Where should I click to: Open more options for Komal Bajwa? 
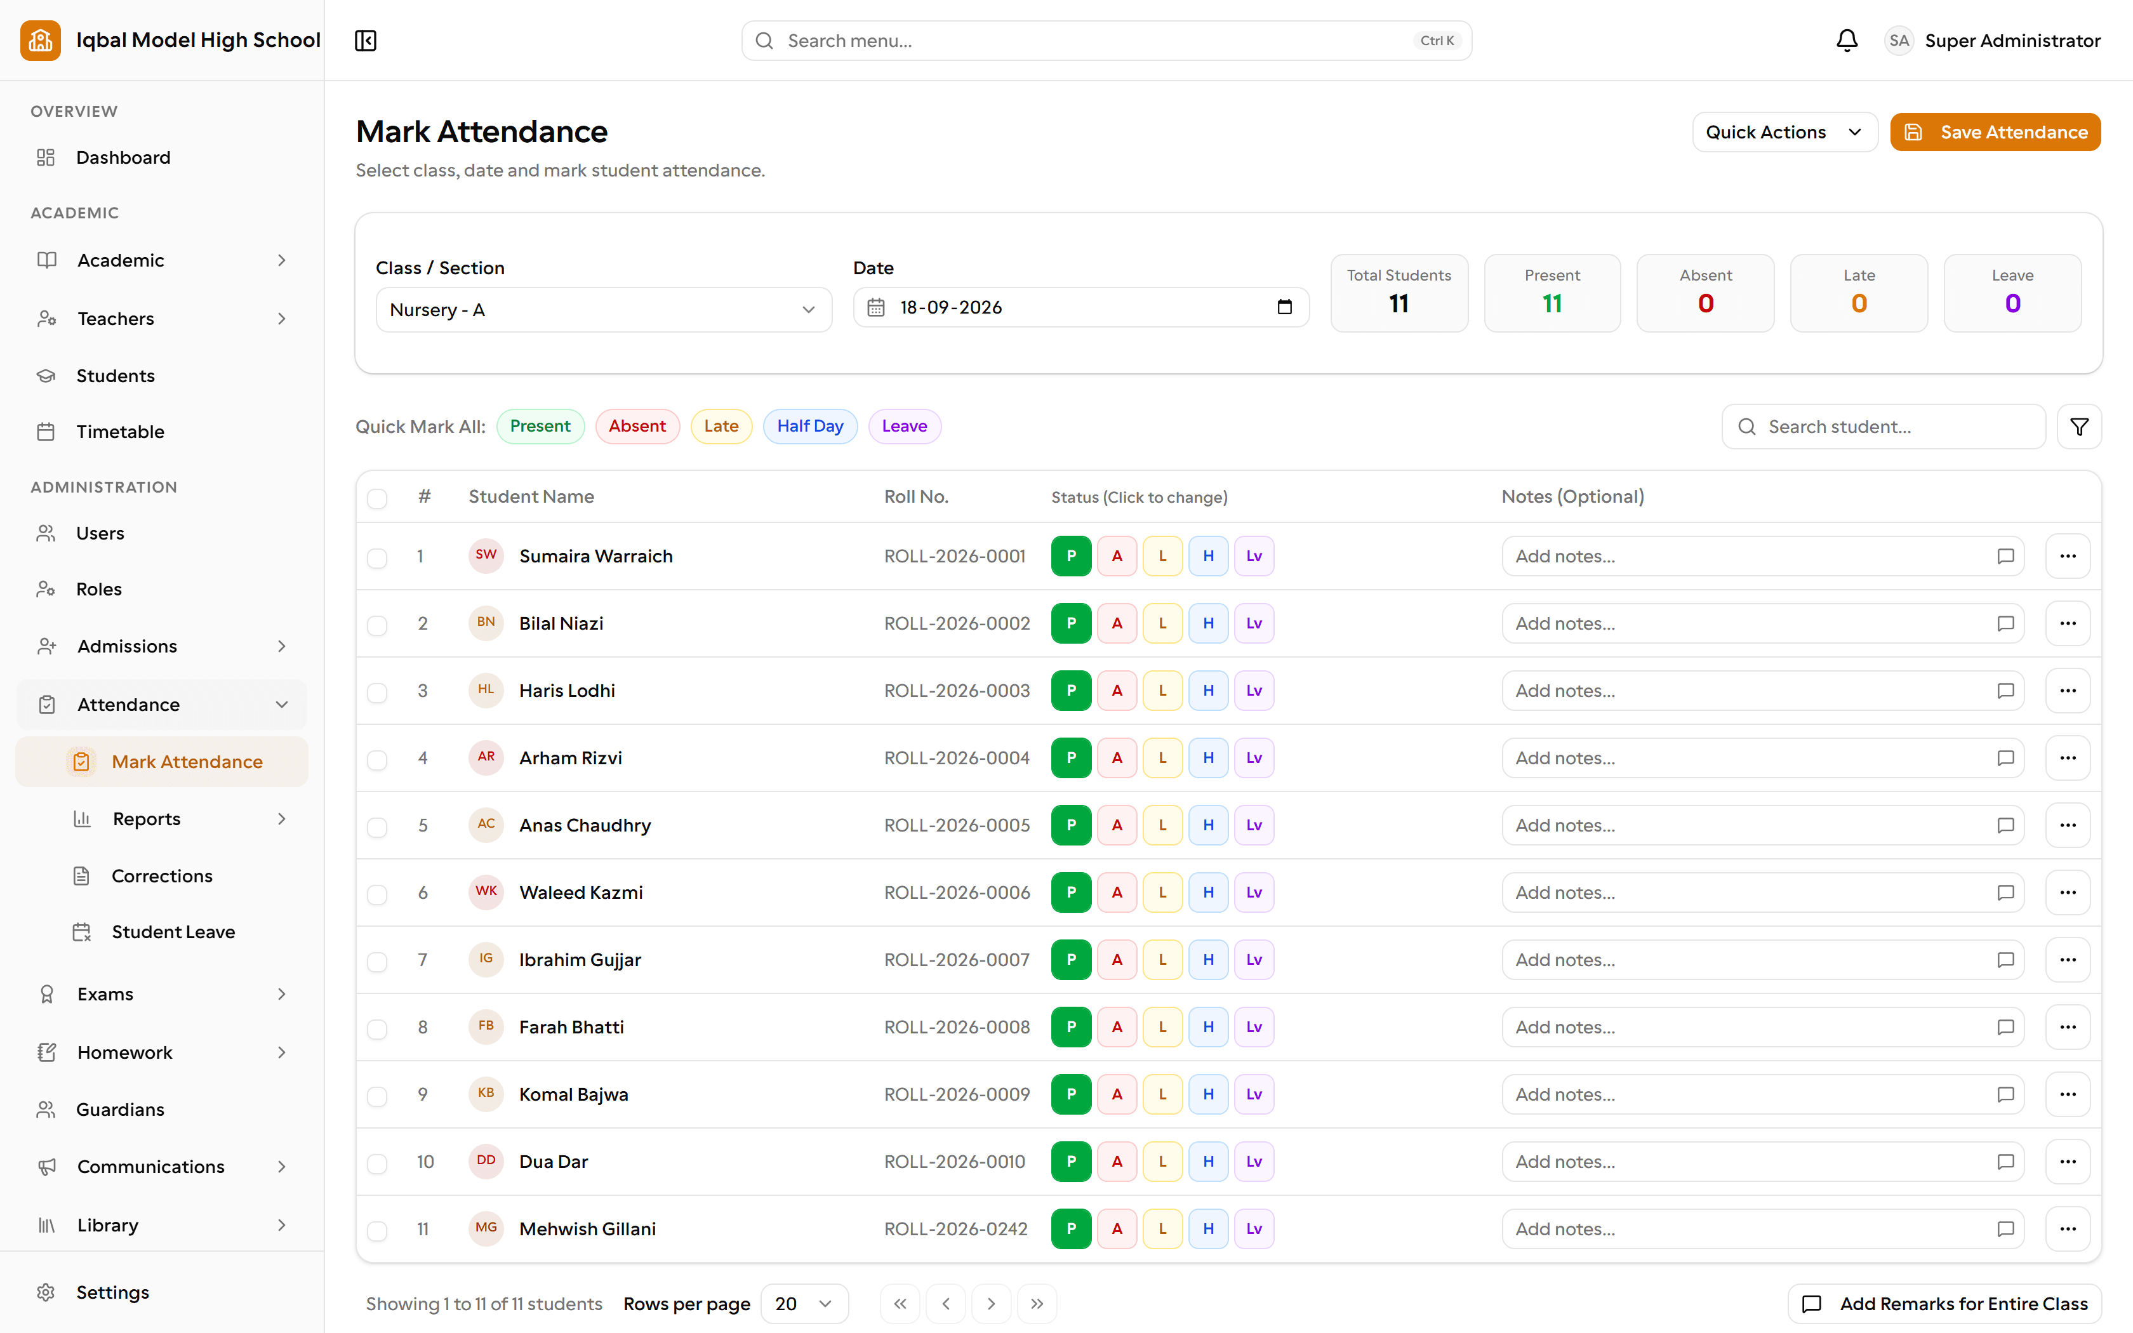(x=2068, y=1094)
